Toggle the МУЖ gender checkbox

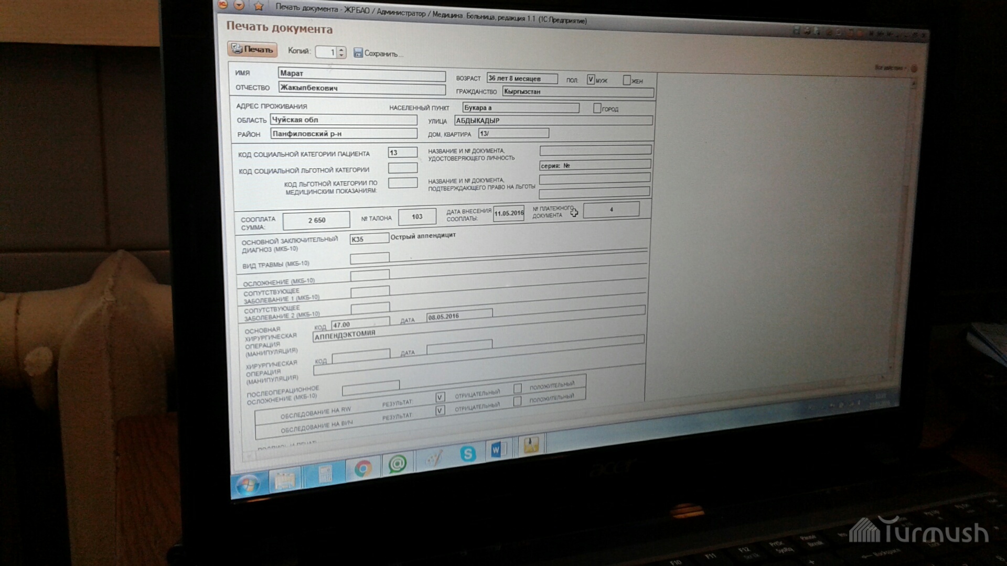coord(591,80)
